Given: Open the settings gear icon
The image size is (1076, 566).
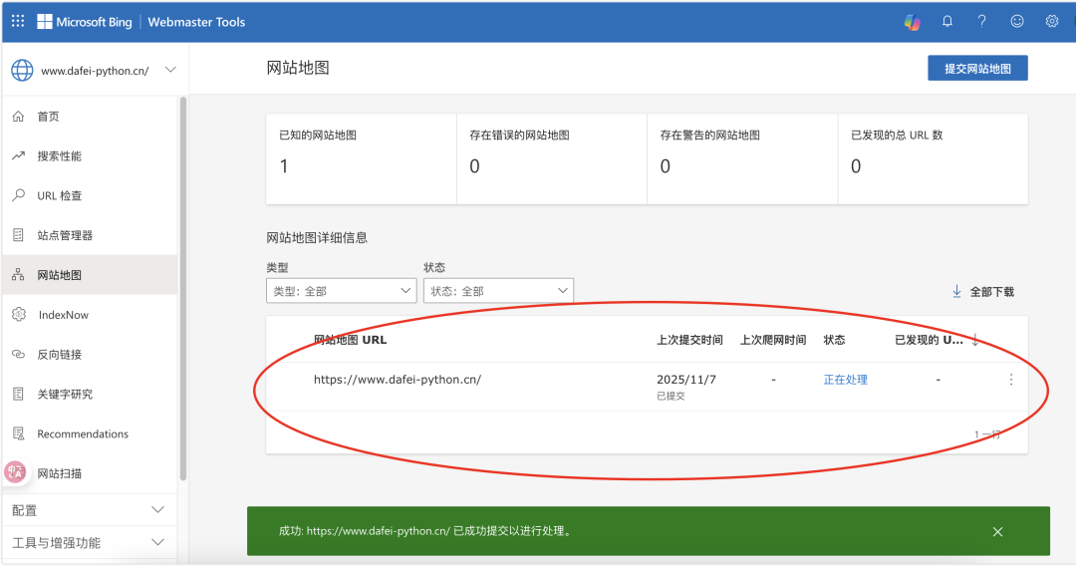Looking at the screenshot, I should tap(1052, 21).
